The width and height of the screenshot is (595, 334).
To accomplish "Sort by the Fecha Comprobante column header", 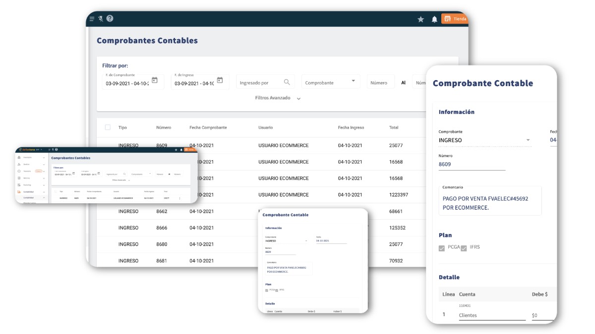I will pos(208,128).
